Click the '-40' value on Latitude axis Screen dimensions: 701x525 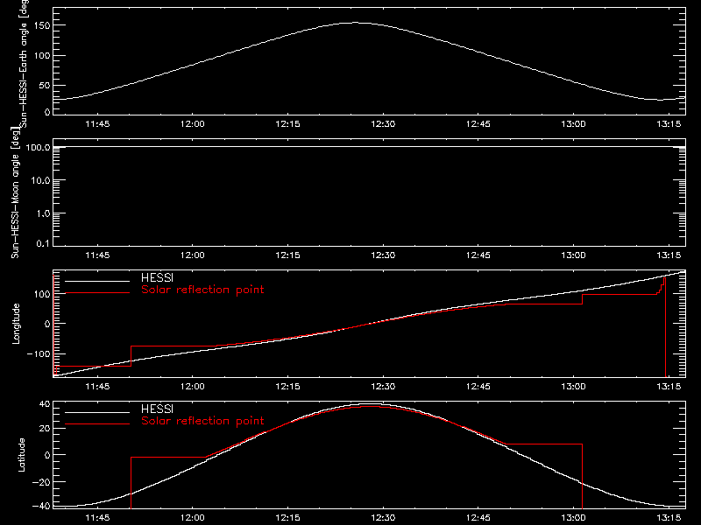[x=41, y=507]
